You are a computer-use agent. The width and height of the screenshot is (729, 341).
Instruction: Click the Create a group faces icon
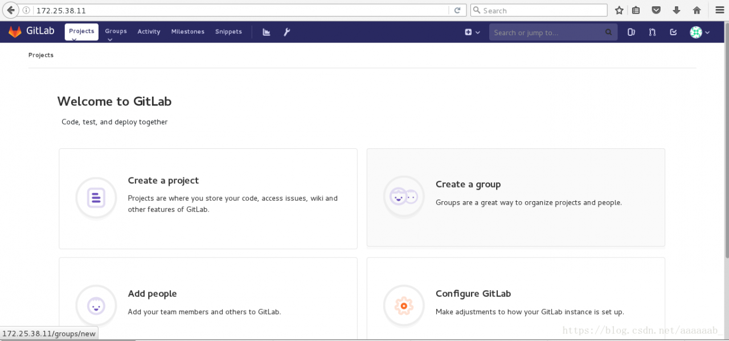(404, 197)
